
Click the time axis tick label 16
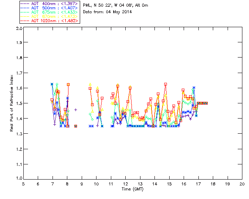[184, 184]
